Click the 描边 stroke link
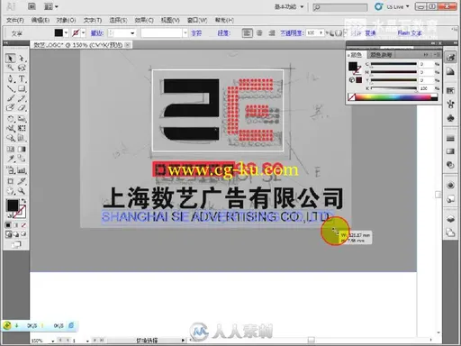461x346 pixels. 97,33
